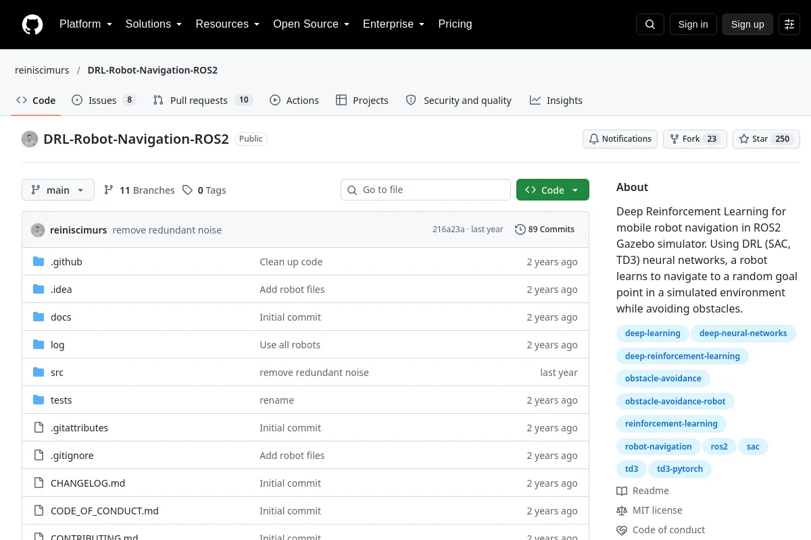Click the log folder icon

[39, 345]
